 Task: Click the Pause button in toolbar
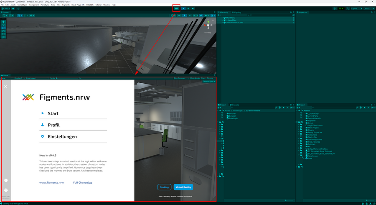pyautogui.click(x=188, y=8)
